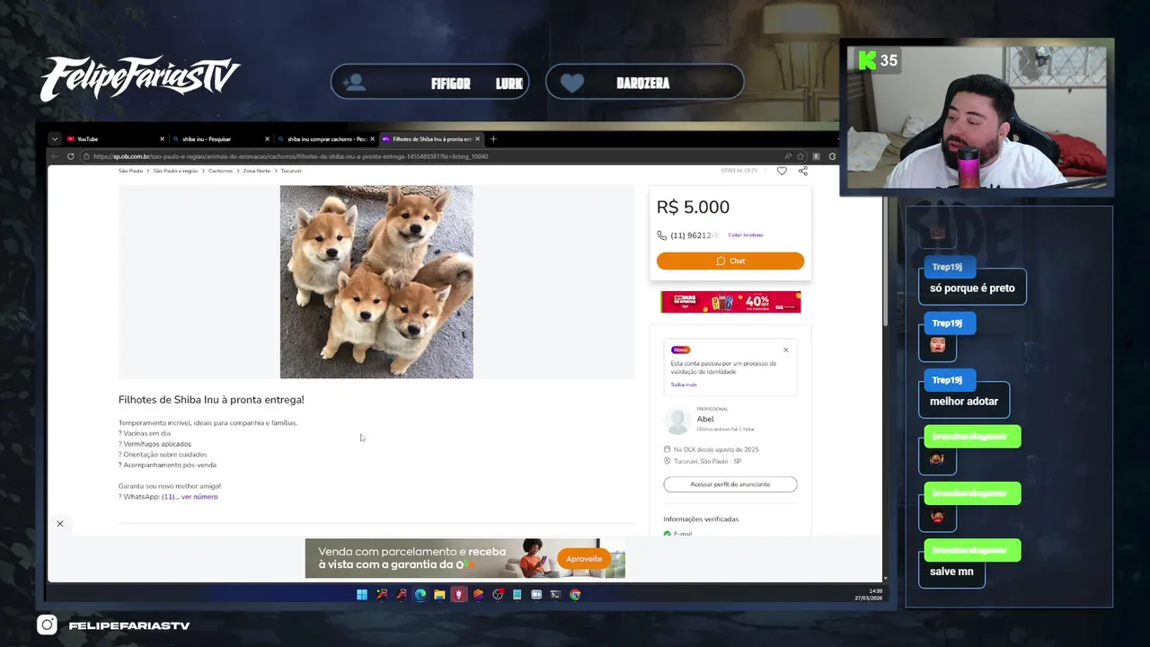Click the location pin icon next to Tucuruvi
1150x647 pixels.
tap(667, 461)
